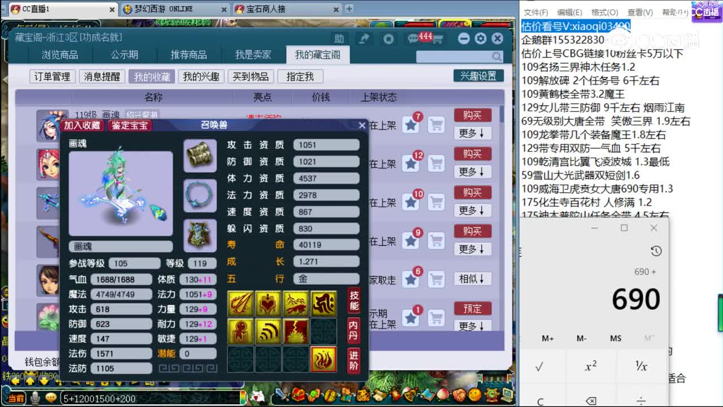
Task: Click the treasure chest icon in game toolbar
Action: point(298,394)
